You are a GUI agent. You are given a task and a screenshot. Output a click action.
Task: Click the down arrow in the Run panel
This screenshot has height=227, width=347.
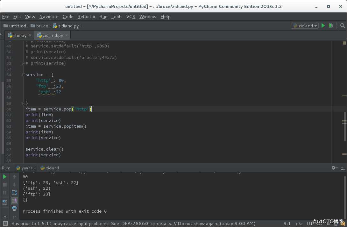14,185
